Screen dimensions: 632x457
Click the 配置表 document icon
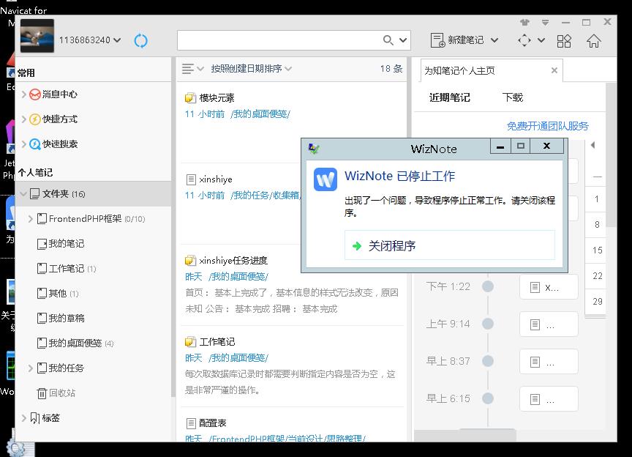pos(191,423)
